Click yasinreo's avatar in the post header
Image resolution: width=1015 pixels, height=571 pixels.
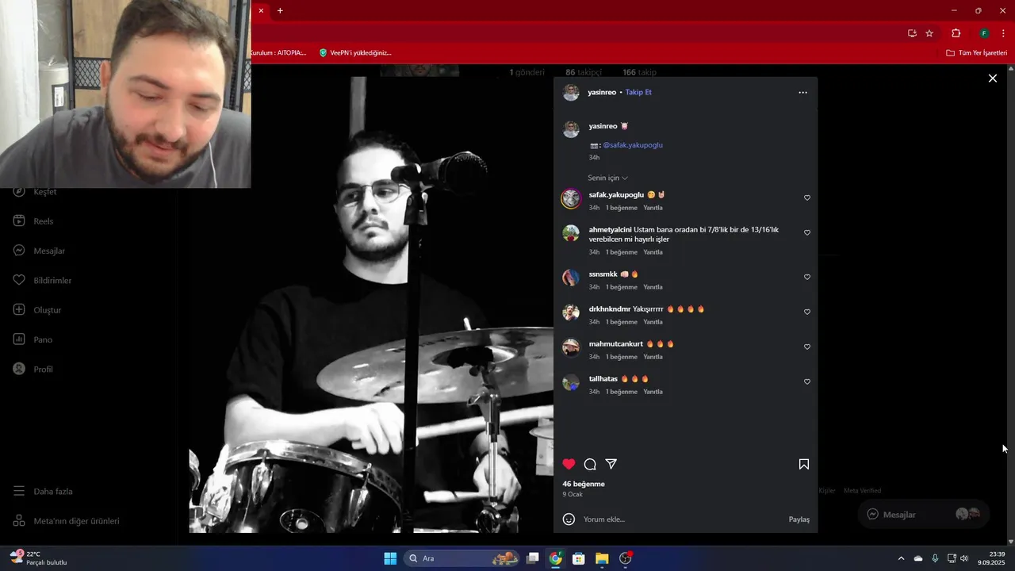[x=571, y=93]
